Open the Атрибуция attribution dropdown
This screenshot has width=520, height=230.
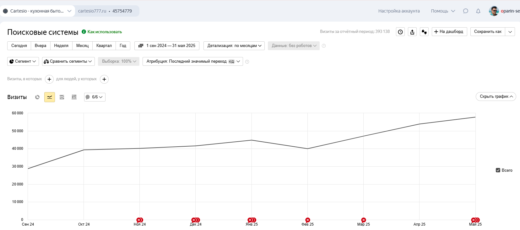(x=192, y=61)
